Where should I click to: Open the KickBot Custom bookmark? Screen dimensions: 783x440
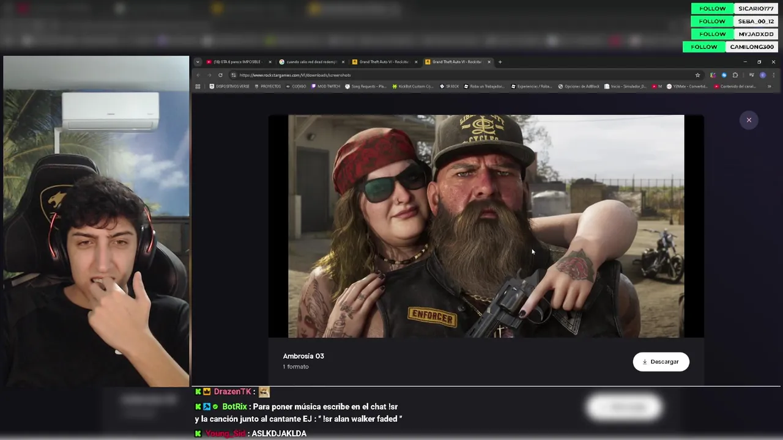pyautogui.click(x=413, y=86)
